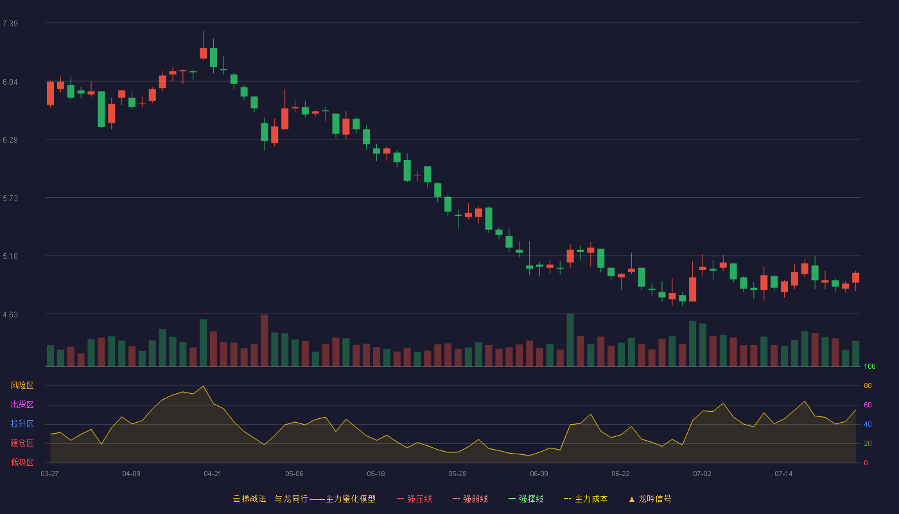The height and width of the screenshot is (514, 899).
Task: Click the 03-27 date label
Action: point(49,474)
